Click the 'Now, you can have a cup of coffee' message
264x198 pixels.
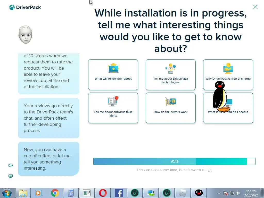pyautogui.click(x=49, y=159)
